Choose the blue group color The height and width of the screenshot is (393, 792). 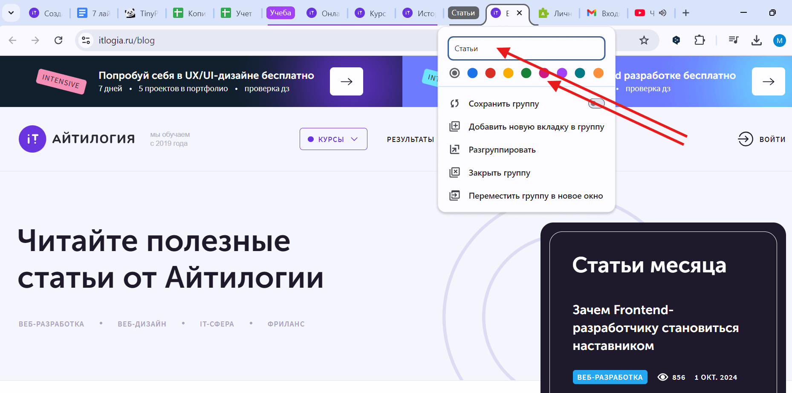coord(472,73)
